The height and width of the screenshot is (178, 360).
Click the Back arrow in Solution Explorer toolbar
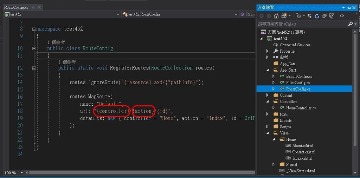tap(261, 16)
